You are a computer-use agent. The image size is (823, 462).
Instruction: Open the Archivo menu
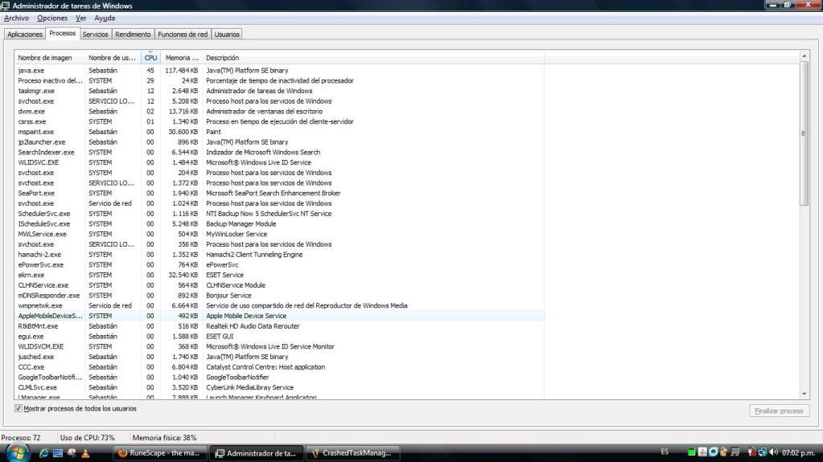click(16, 18)
